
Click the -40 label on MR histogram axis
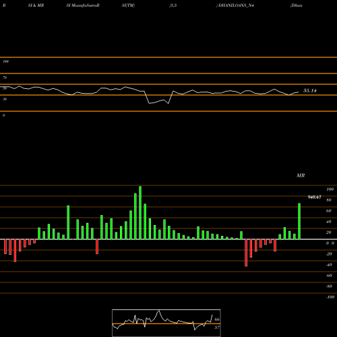point(329,265)
